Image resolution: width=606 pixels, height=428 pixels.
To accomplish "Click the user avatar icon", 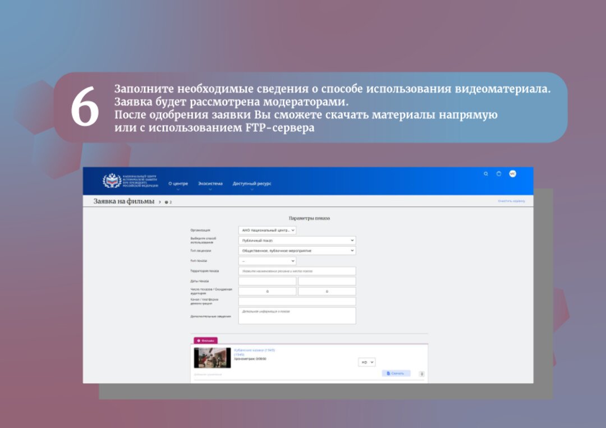I will 512,174.
